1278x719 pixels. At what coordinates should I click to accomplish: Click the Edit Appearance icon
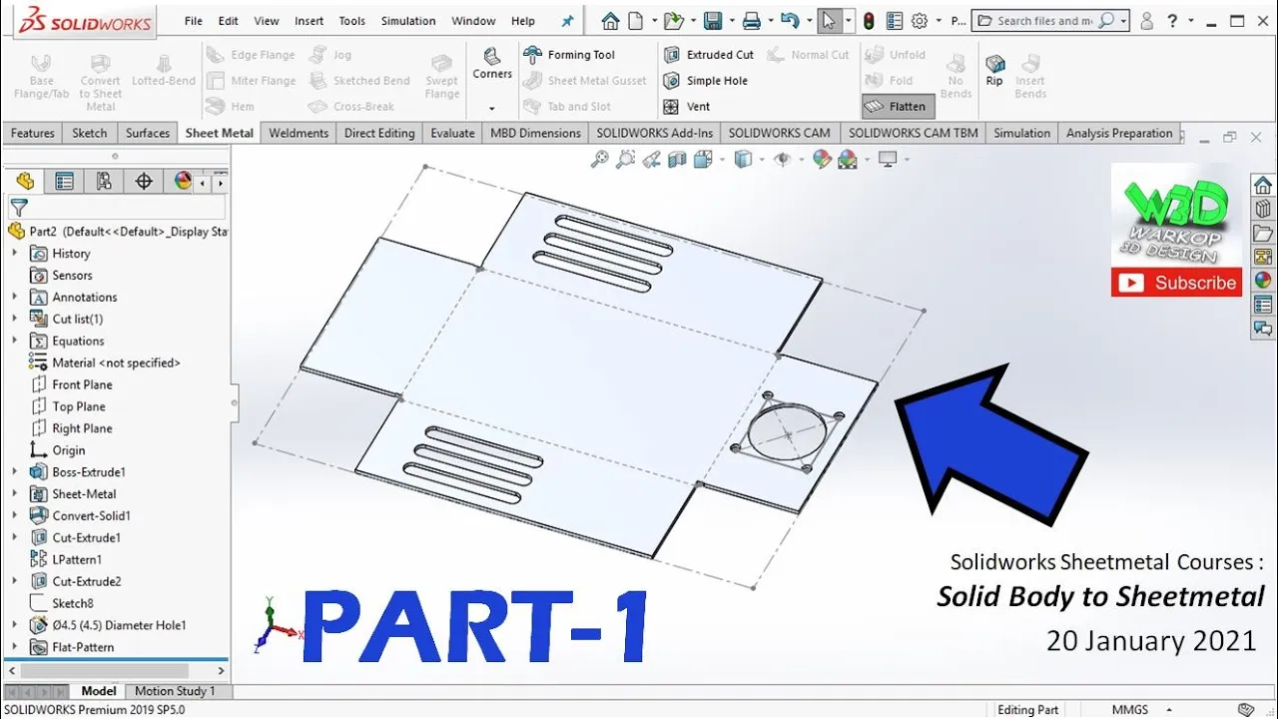822,159
